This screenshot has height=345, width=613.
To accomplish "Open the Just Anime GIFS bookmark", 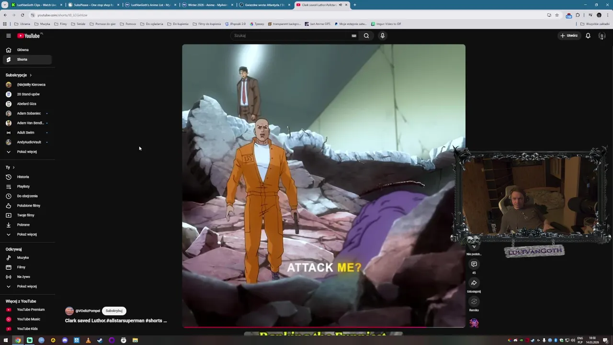I will (318, 24).
